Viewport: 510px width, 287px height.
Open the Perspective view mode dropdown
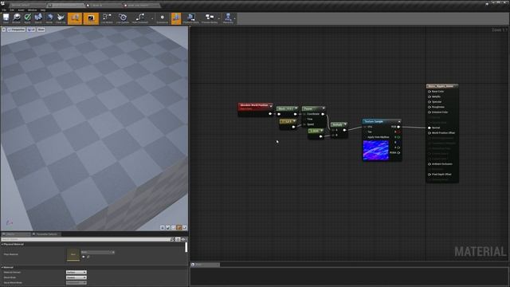16,29
